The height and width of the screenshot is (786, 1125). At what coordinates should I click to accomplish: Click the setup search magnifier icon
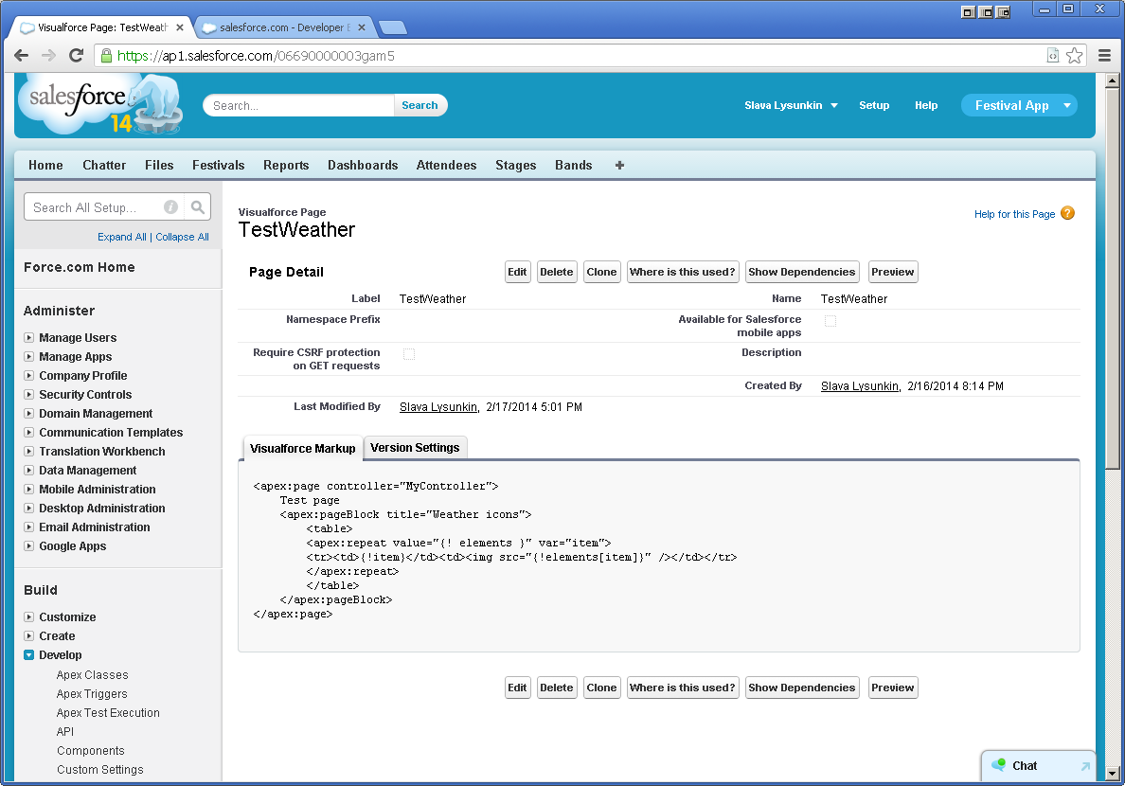[197, 207]
